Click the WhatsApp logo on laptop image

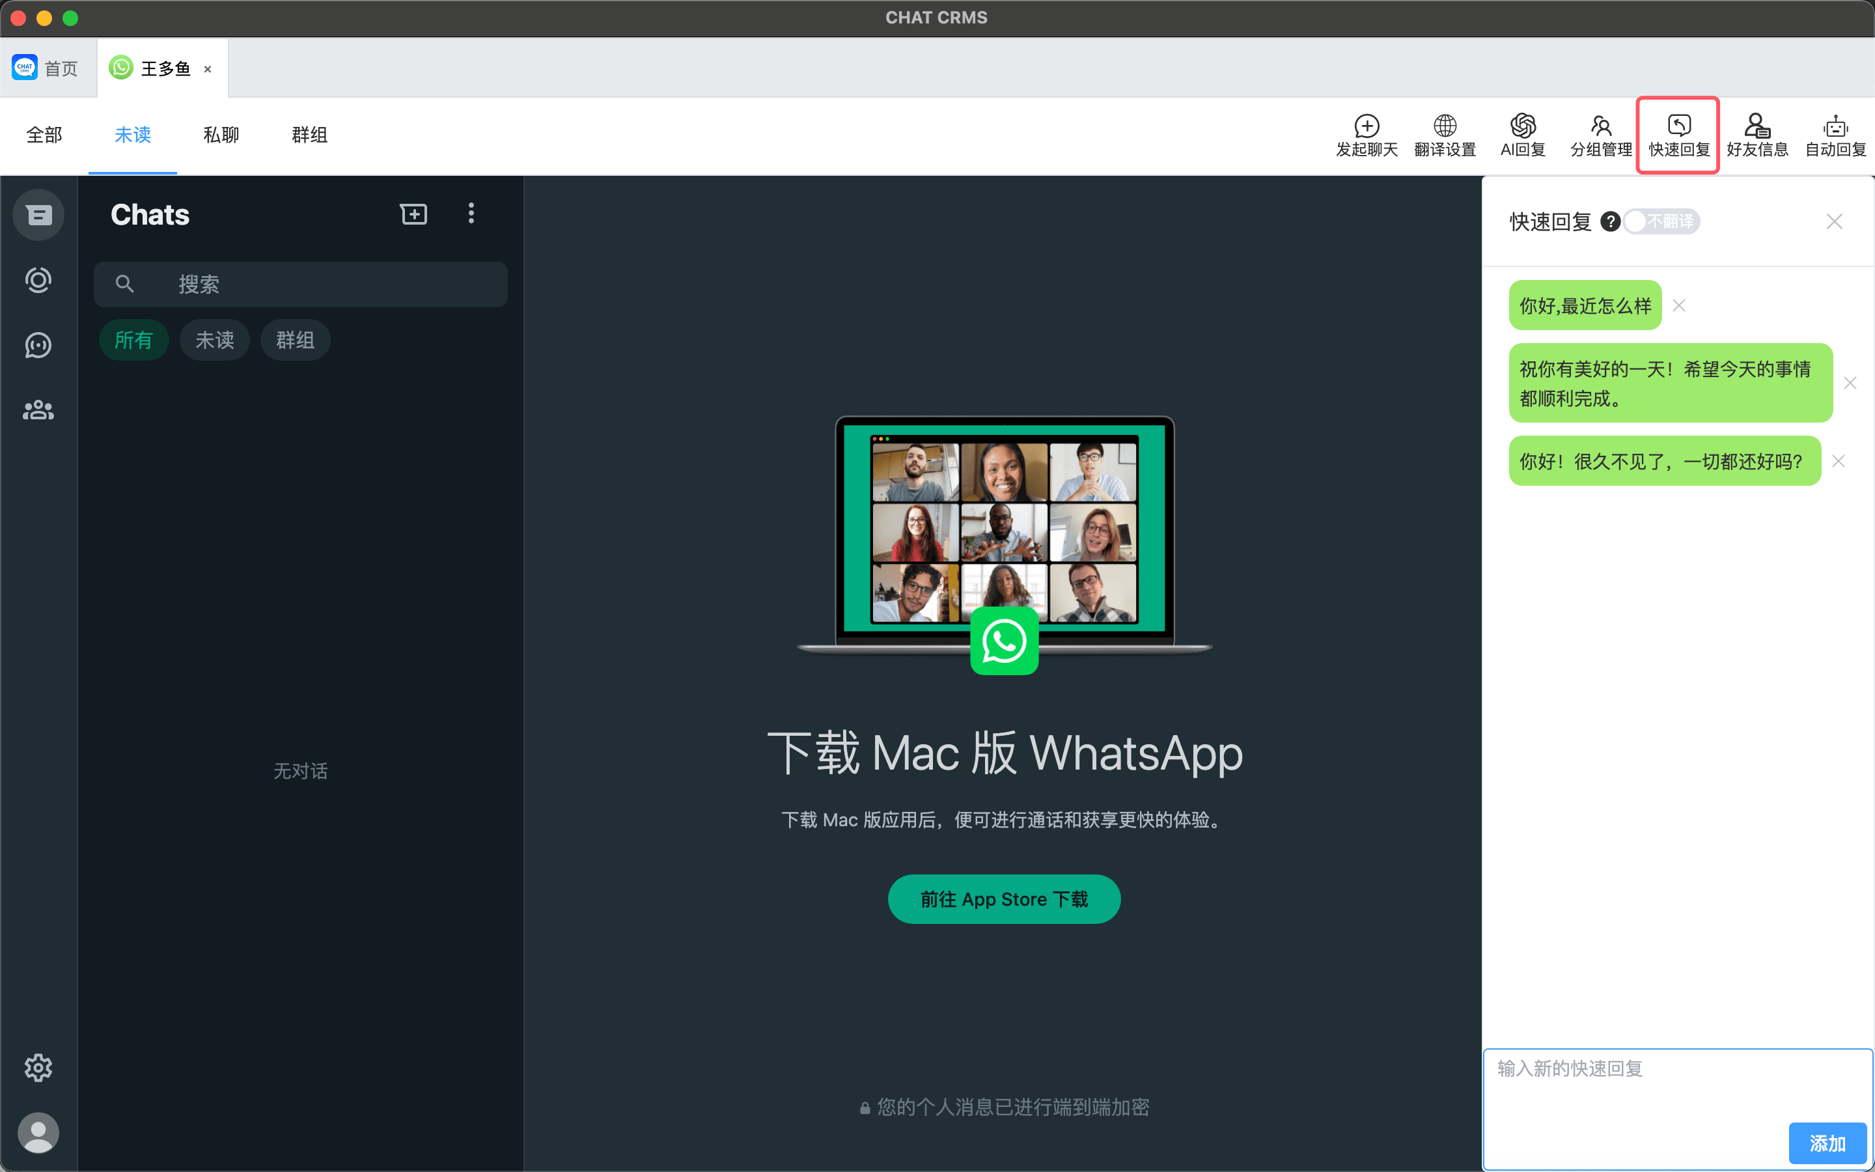(1004, 641)
